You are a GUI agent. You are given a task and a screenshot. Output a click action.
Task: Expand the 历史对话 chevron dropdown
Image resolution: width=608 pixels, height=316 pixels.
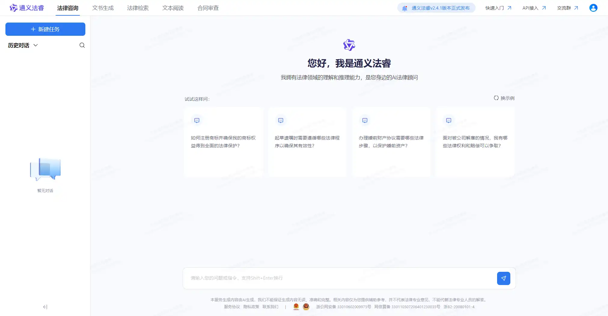click(35, 45)
